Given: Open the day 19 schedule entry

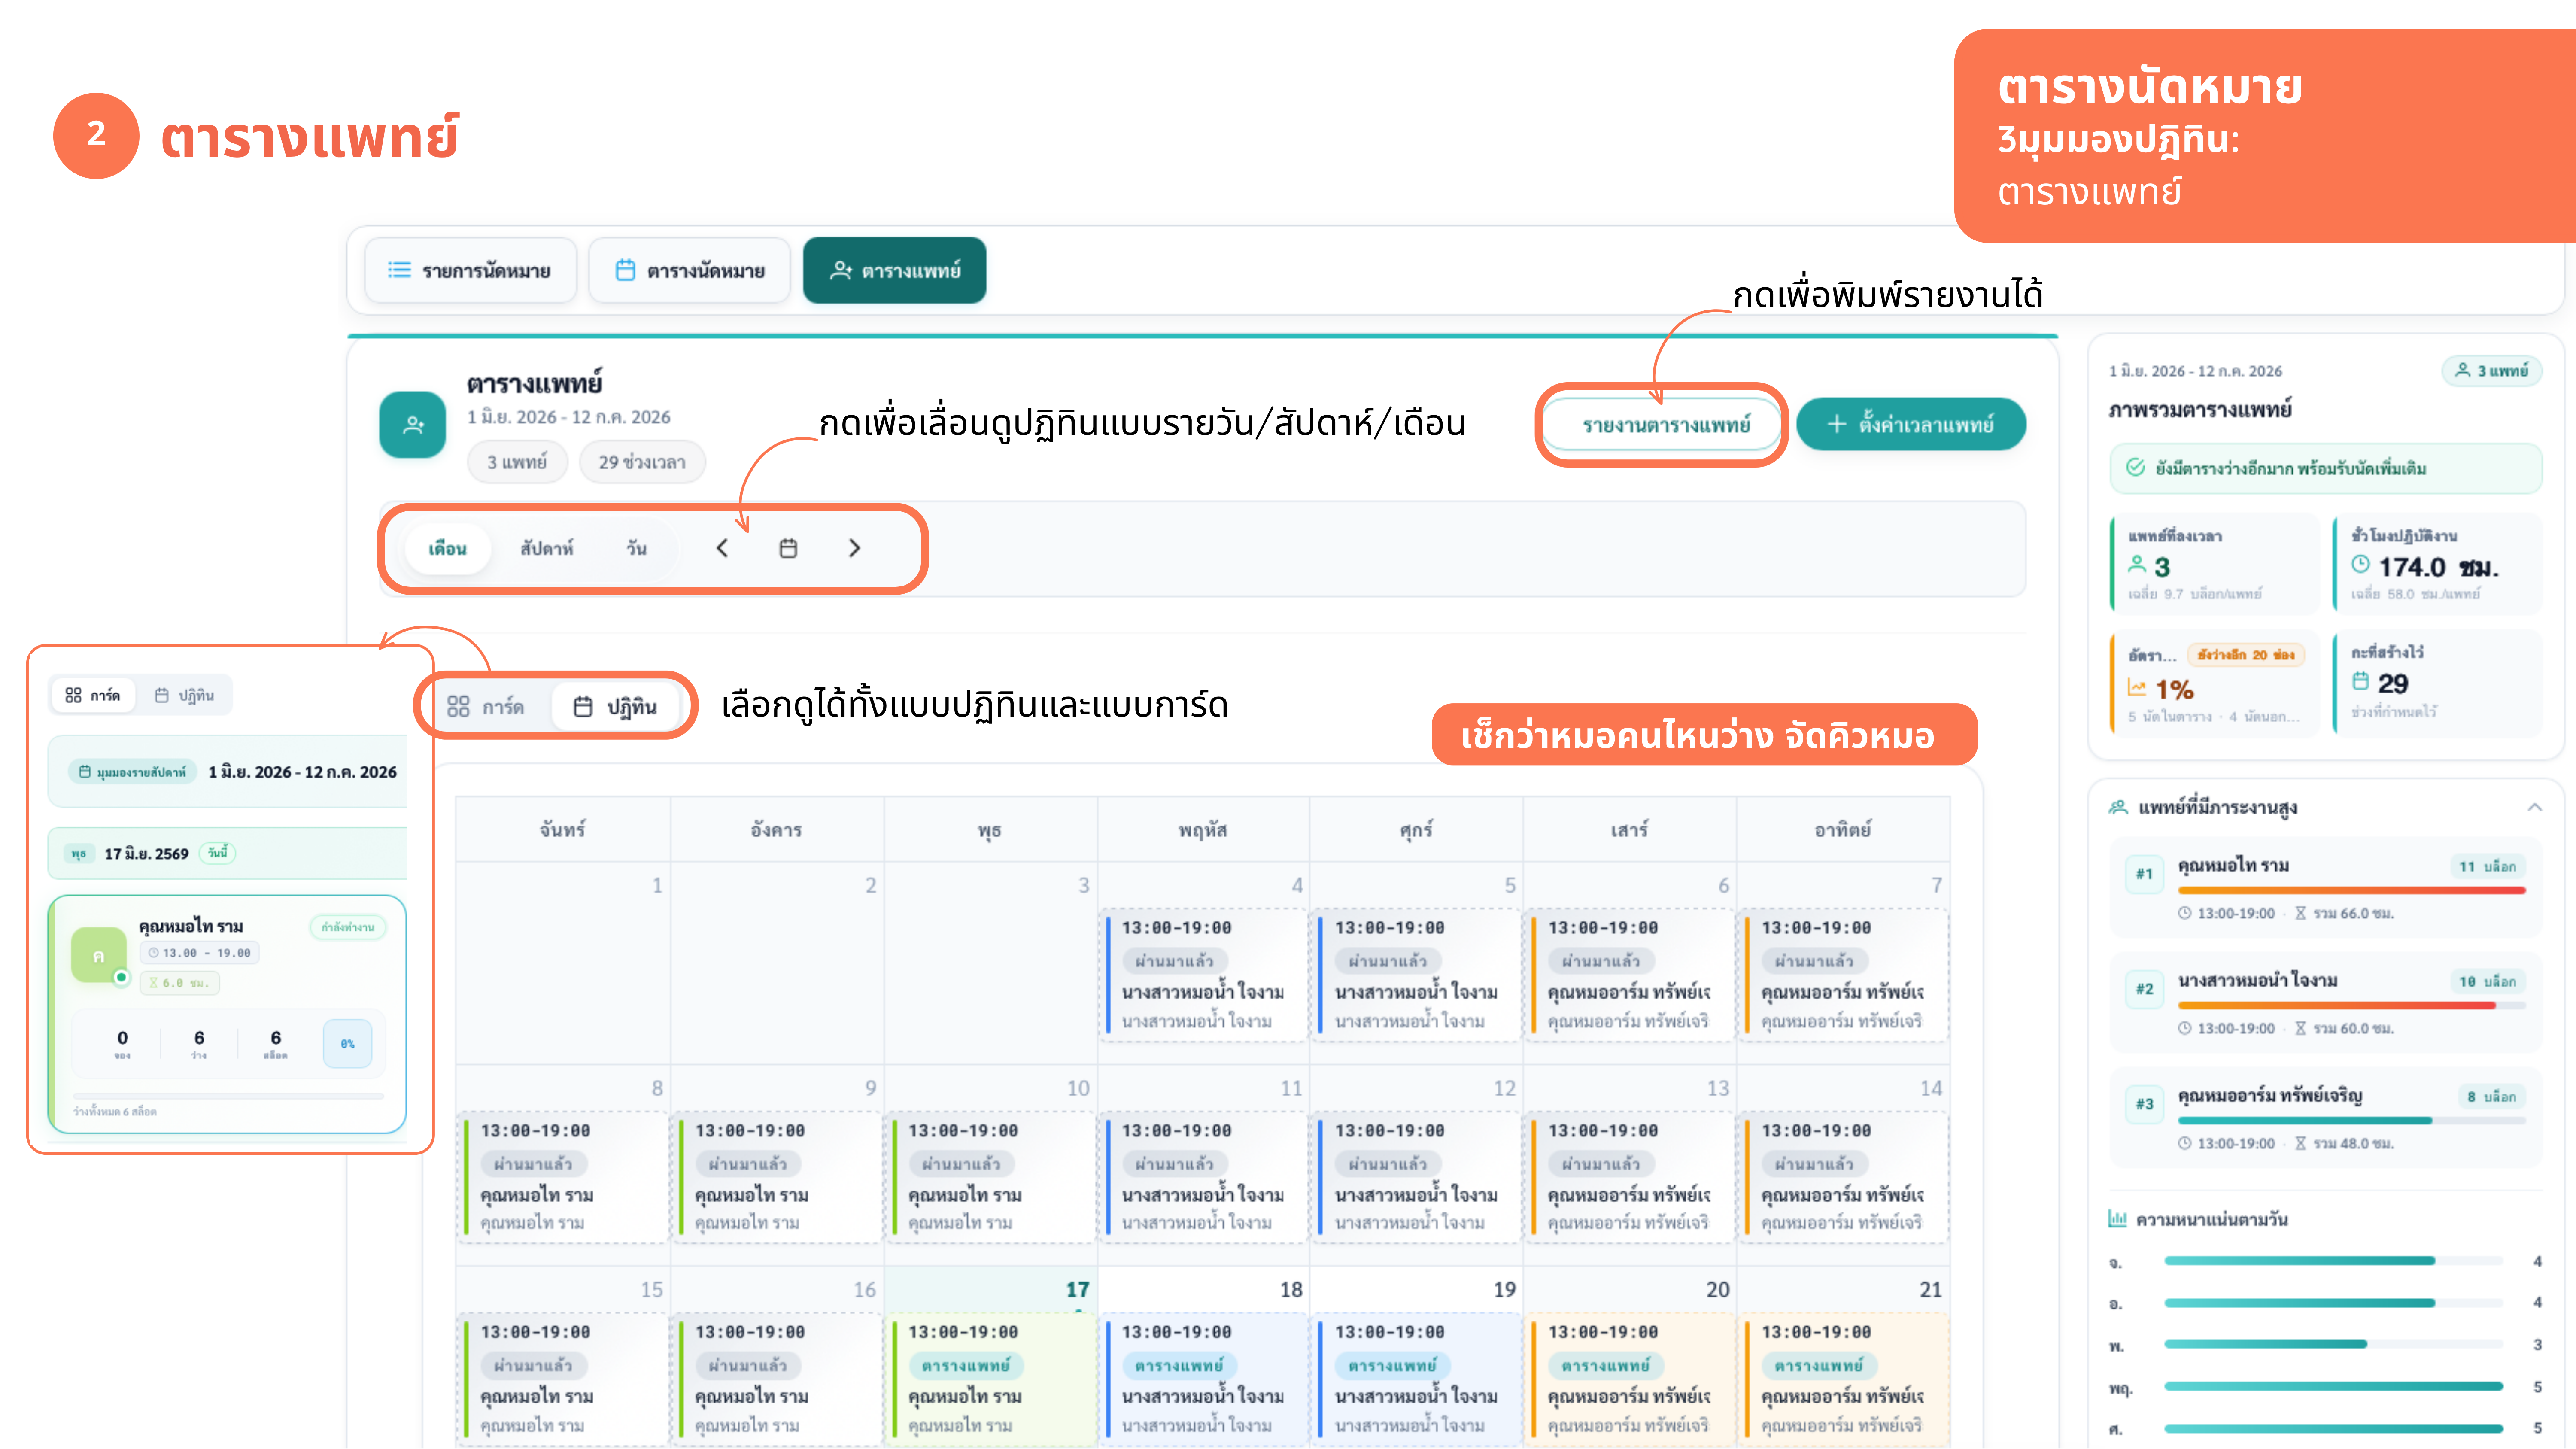Looking at the screenshot, I should click(x=1417, y=1379).
